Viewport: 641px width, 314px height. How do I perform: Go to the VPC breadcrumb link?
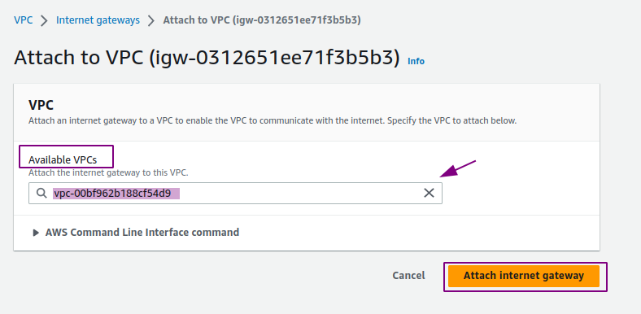(24, 20)
